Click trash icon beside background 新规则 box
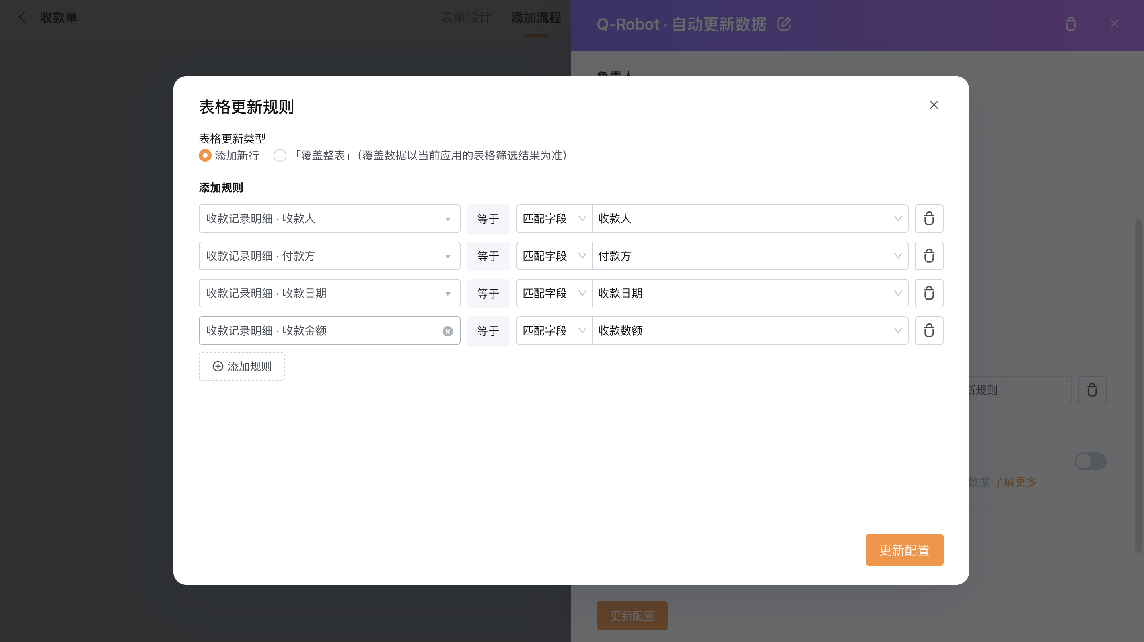This screenshot has height=642, width=1144. pyautogui.click(x=1092, y=390)
